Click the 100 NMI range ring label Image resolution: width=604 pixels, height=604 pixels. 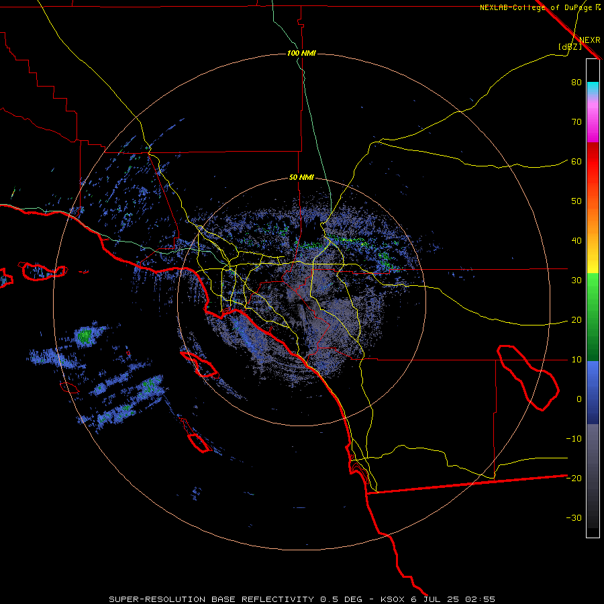301,53
